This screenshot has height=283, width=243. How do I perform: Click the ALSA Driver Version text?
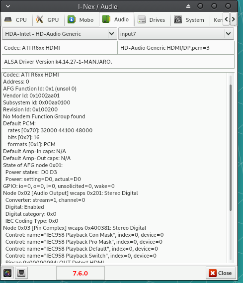pyautogui.click(x=58, y=62)
